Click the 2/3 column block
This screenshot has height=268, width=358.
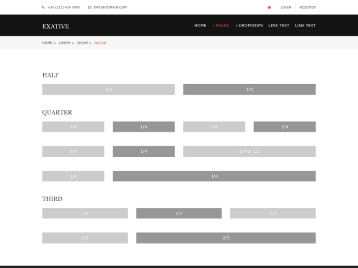click(226, 238)
